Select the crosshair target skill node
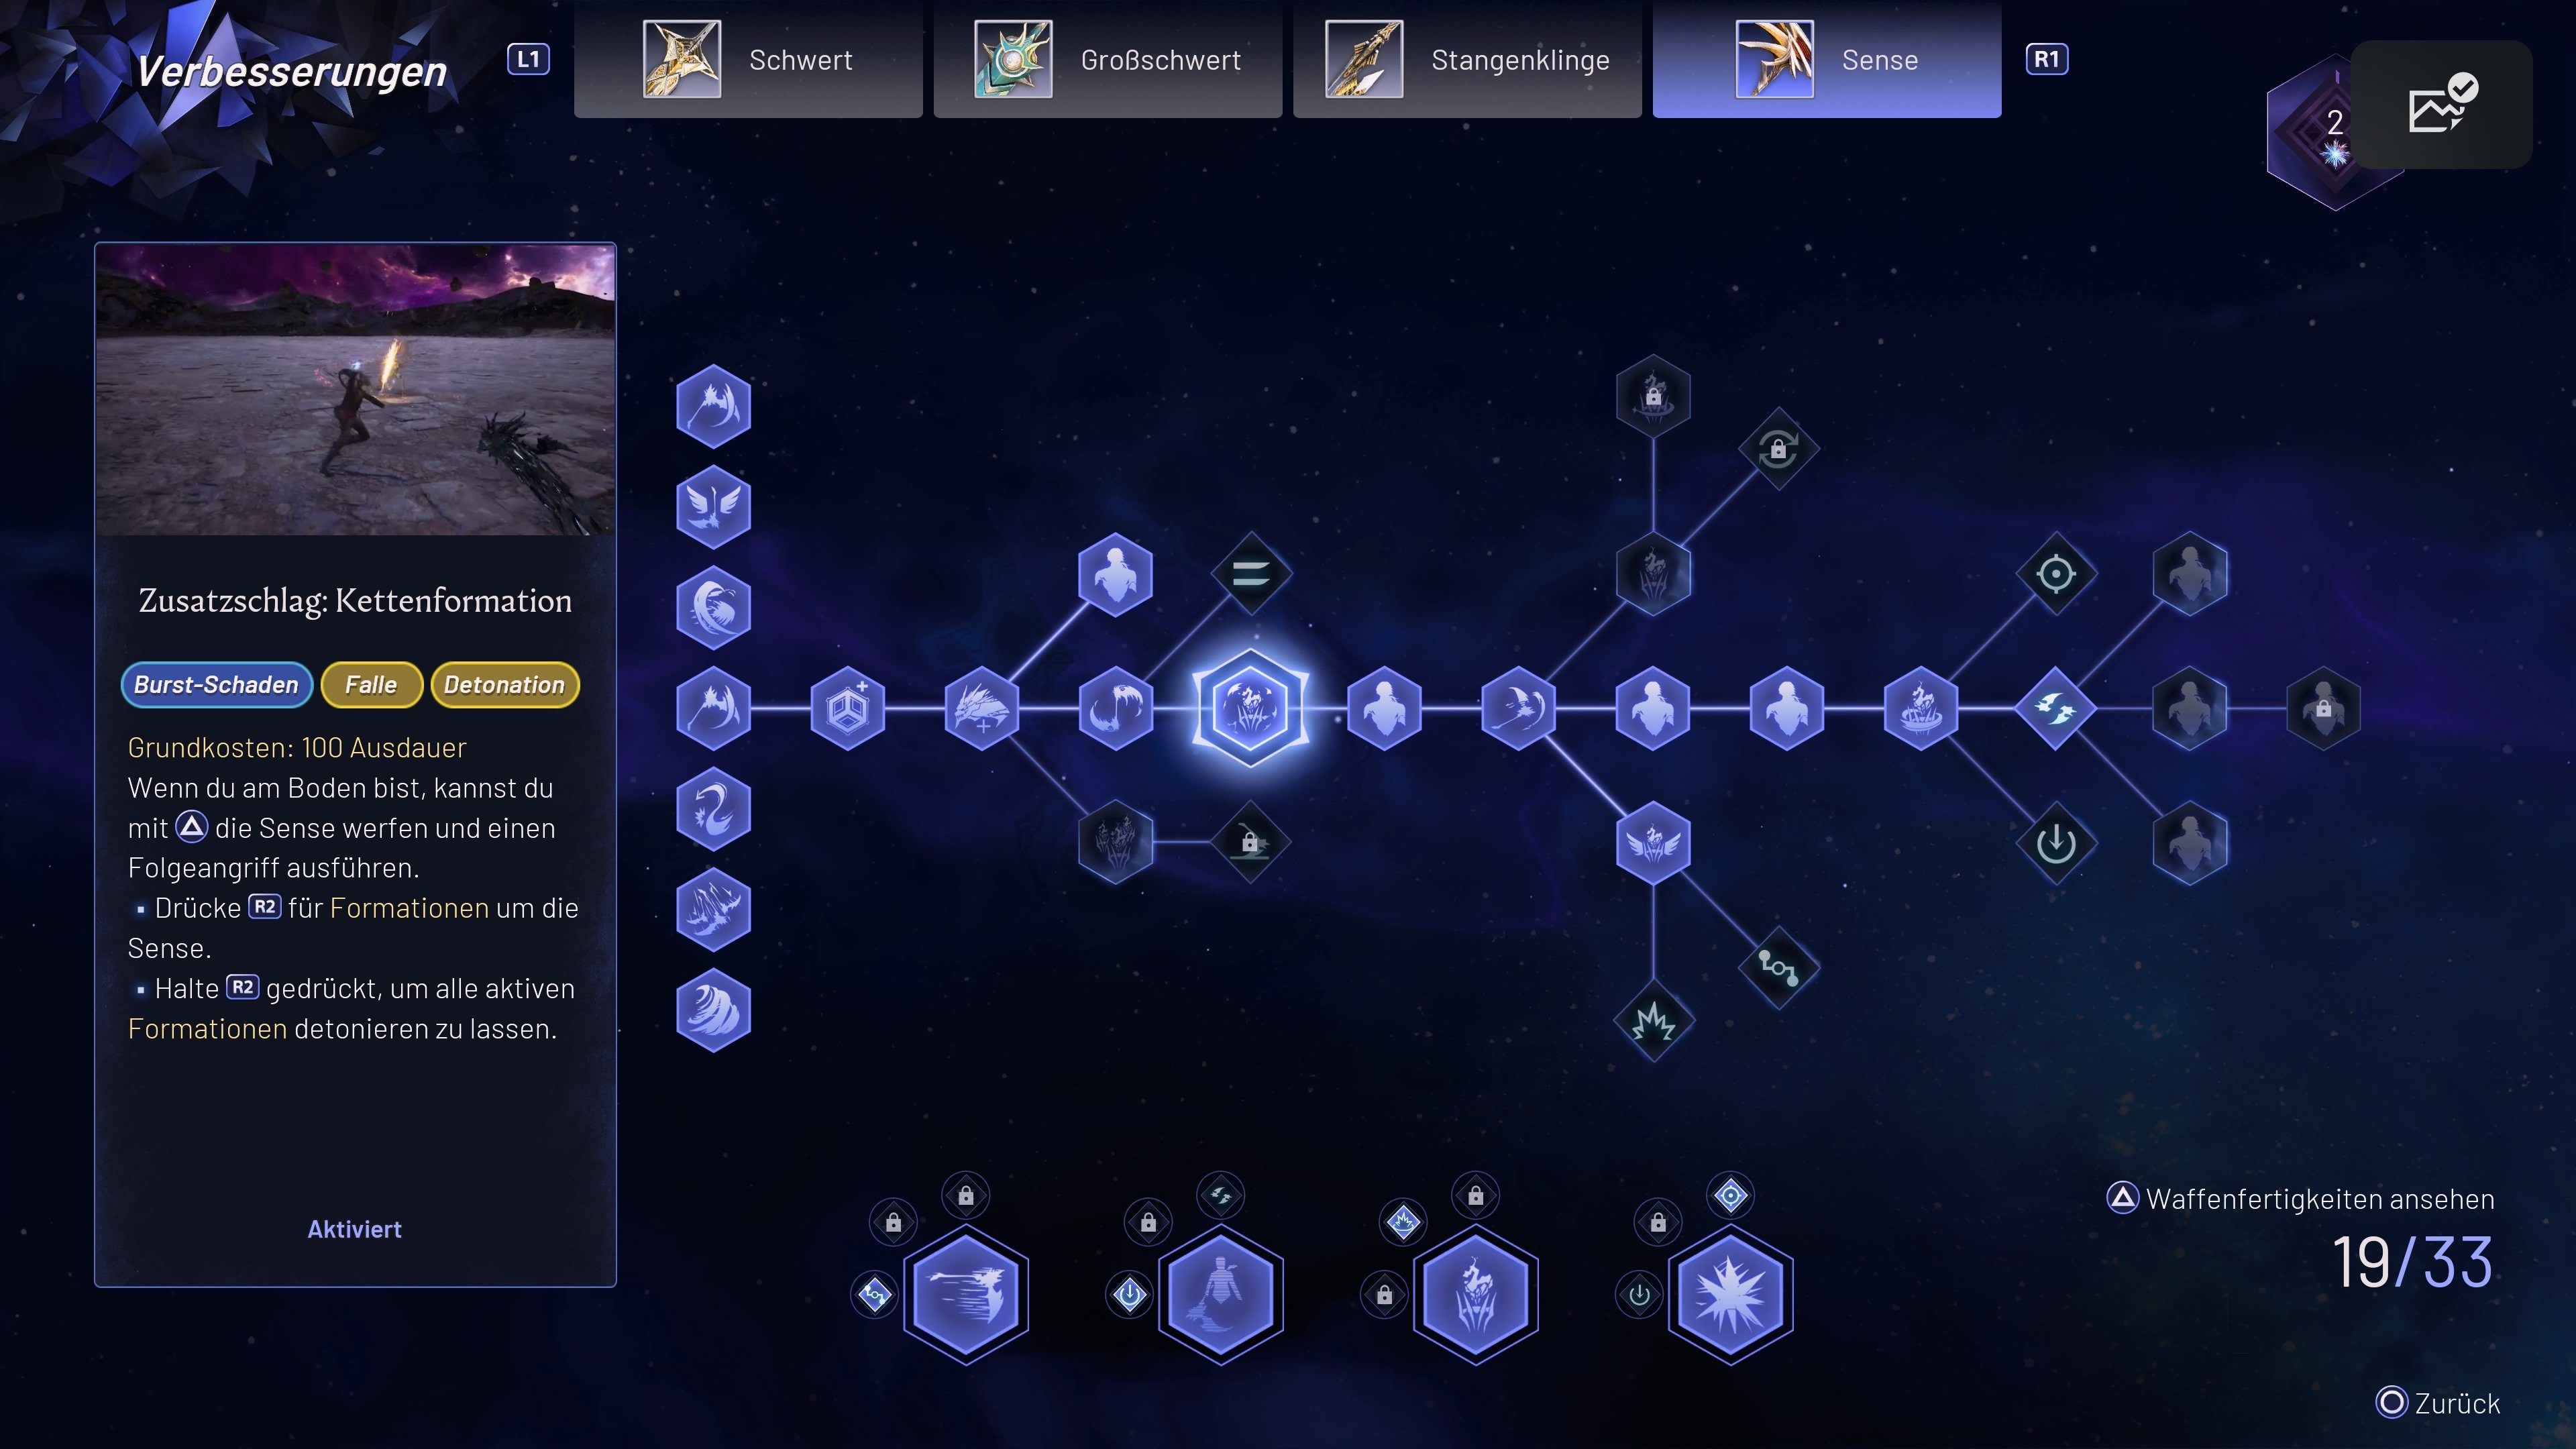 [x=2055, y=574]
